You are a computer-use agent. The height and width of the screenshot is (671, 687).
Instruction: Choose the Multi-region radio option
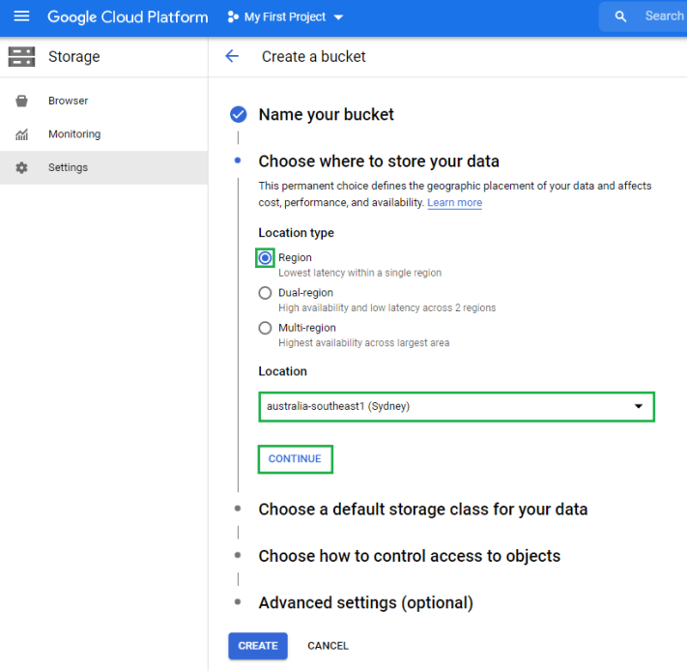tap(266, 328)
